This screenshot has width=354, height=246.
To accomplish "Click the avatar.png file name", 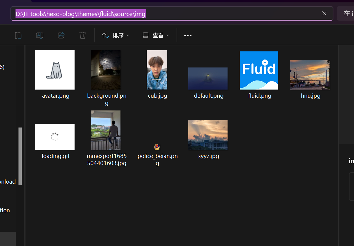I will point(55,96).
